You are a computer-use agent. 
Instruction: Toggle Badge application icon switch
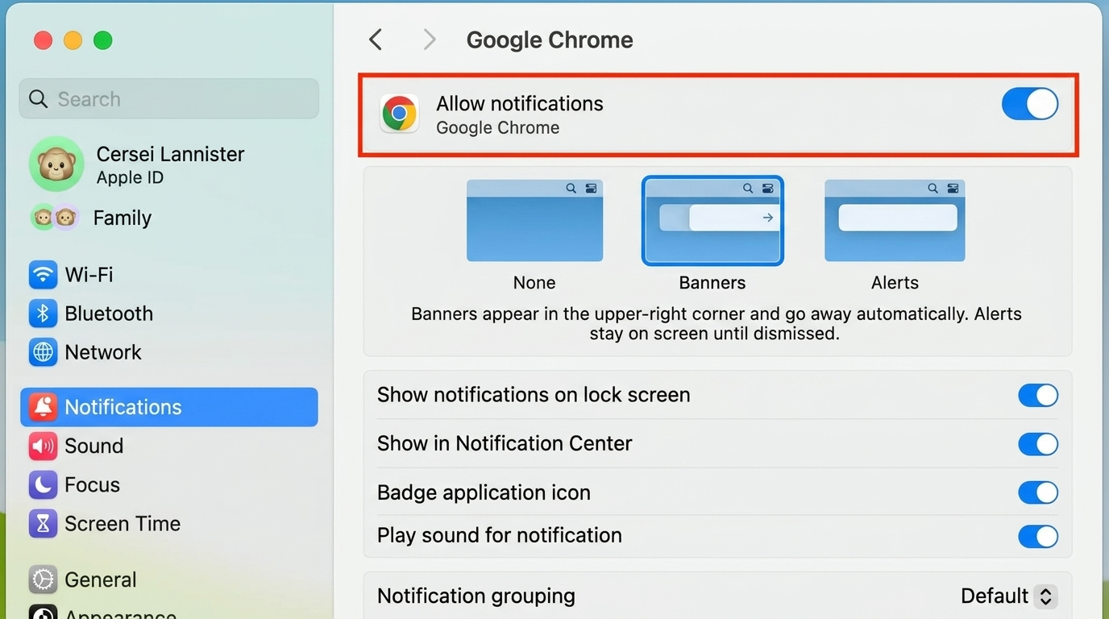pyautogui.click(x=1038, y=492)
